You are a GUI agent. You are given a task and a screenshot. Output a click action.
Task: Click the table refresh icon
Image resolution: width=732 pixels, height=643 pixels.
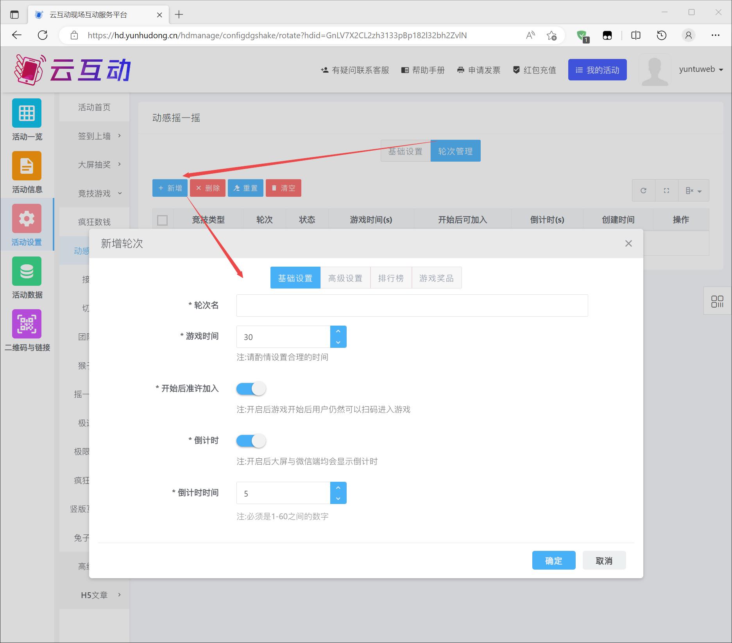643,191
